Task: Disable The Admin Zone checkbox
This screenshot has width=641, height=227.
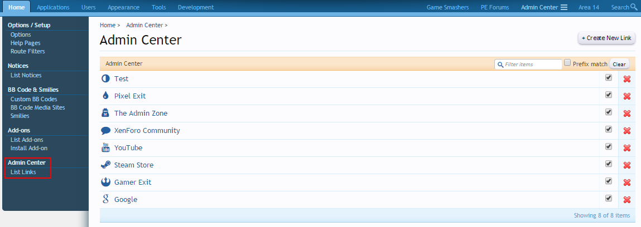Action: pyautogui.click(x=609, y=112)
